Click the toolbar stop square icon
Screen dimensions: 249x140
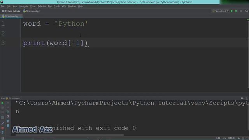241,11
